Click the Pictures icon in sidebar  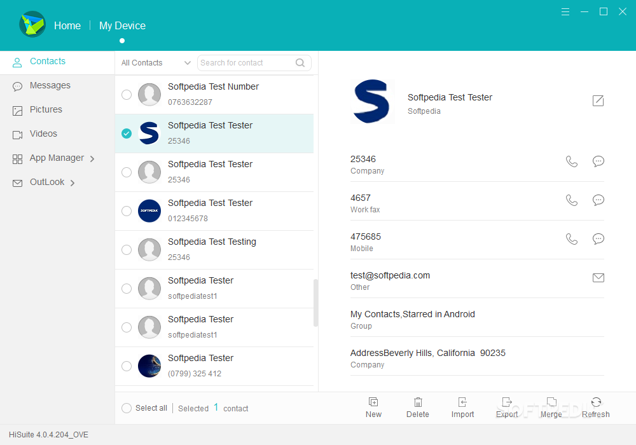click(x=17, y=111)
